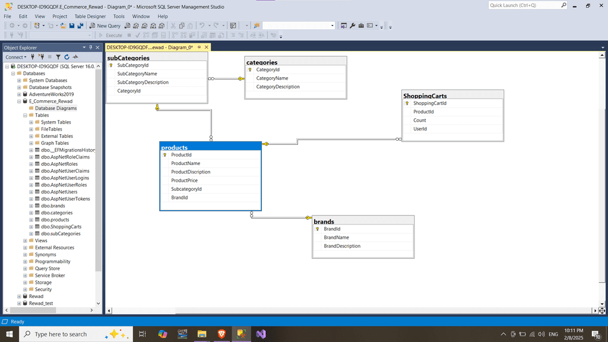Open the Properties window via wrench icon
Viewport: 608px width, 342px height.
[x=353, y=26]
